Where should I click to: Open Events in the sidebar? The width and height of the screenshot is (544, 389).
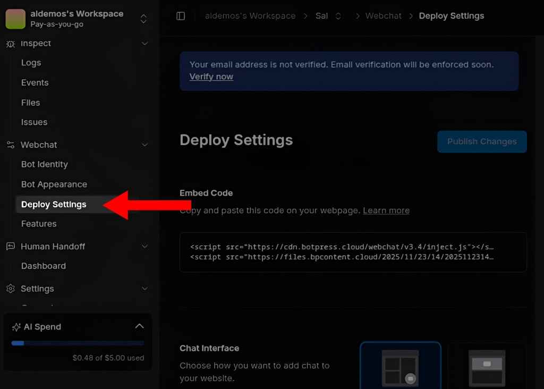click(x=35, y=82)
